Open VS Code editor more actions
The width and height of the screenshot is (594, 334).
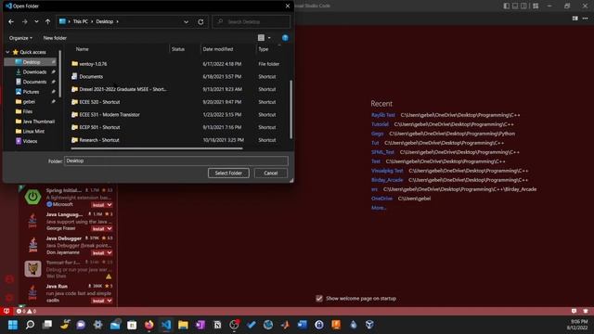tap(586, 19)
